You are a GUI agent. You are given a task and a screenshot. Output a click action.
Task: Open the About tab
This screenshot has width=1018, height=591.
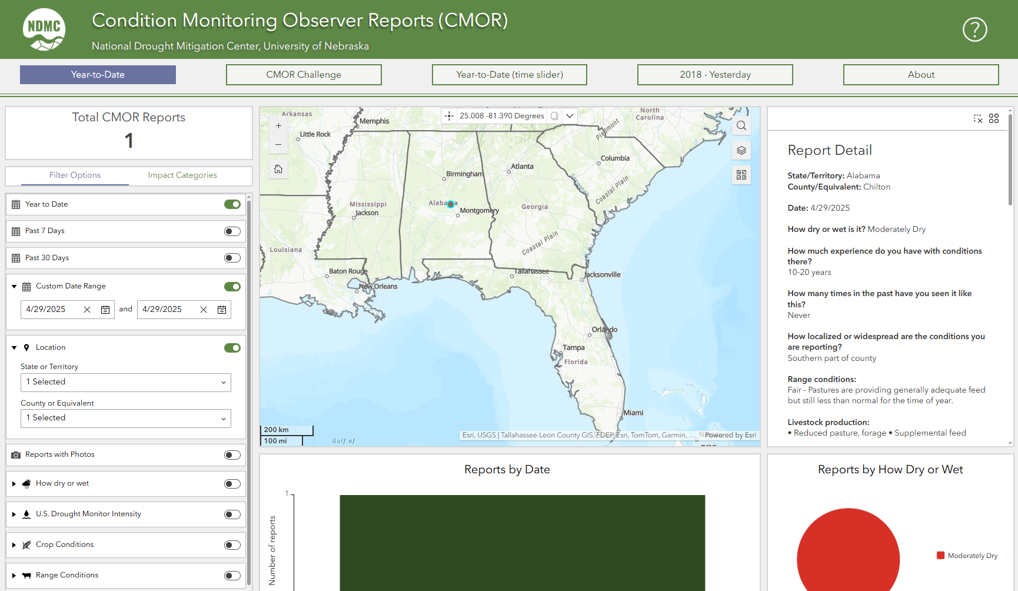[x=921, y=75]
